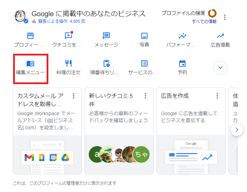
Task: Open the カスタムメール アドレスを取得 card title
Action: [x=40, y=100]
